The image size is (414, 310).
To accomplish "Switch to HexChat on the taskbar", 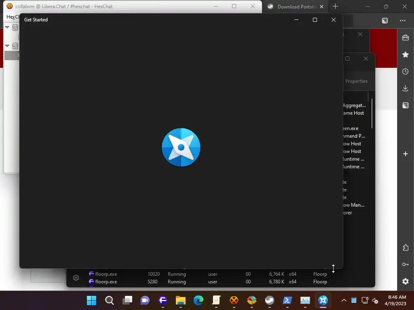I will tap(234, 300).
